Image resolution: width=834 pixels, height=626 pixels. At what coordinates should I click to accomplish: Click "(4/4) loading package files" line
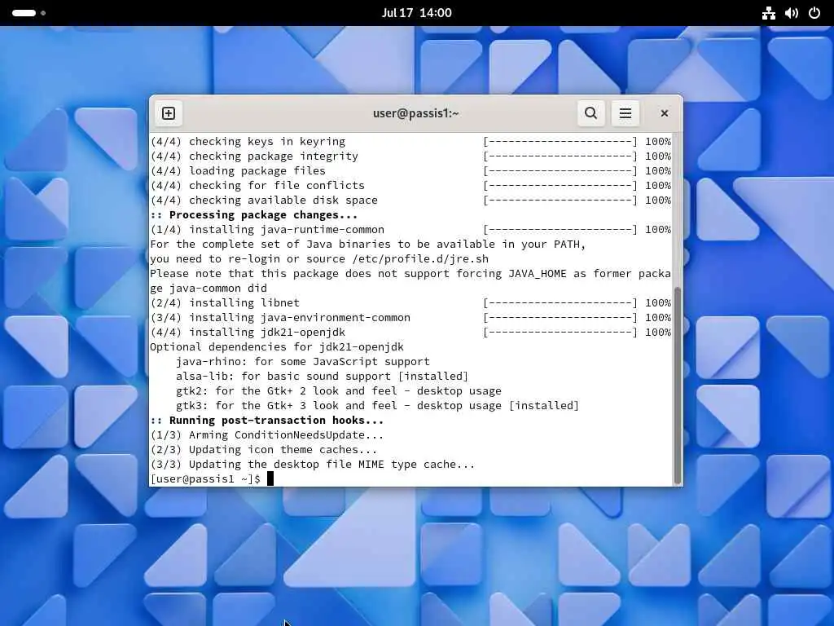411,171
